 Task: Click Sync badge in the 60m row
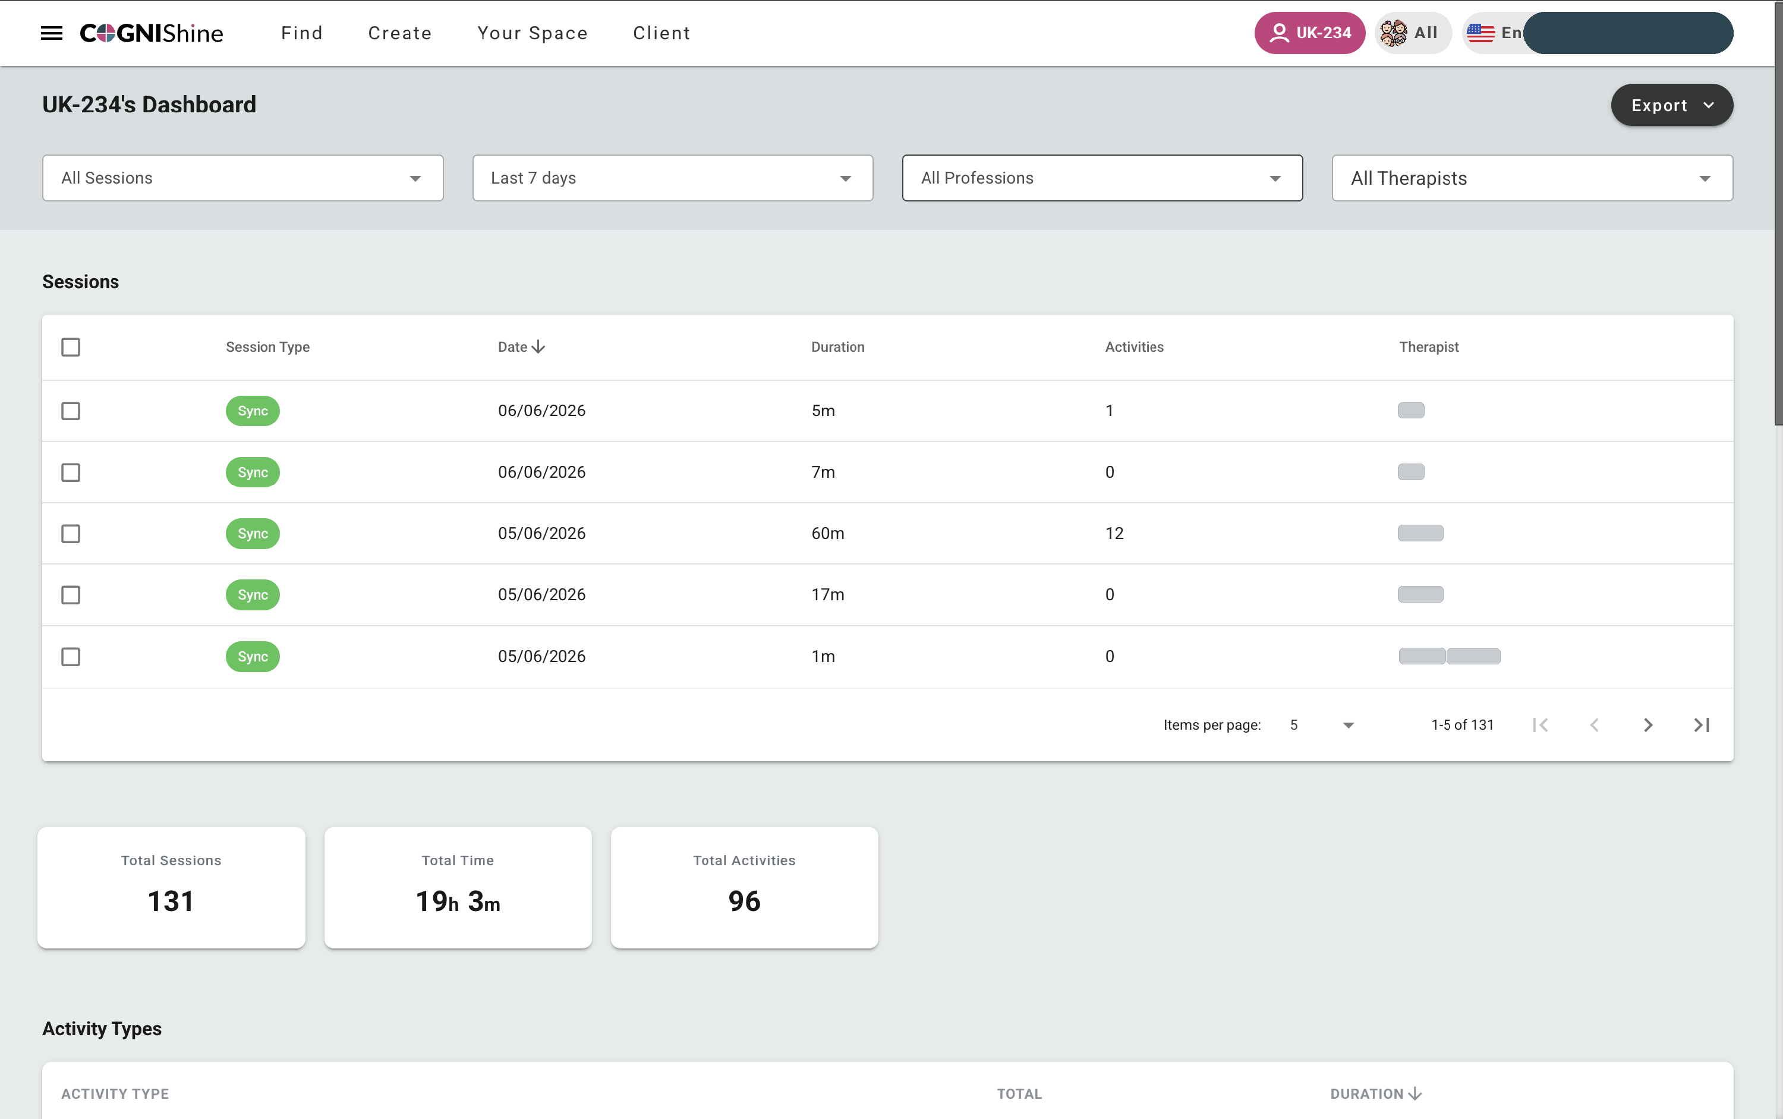point(253,534)
